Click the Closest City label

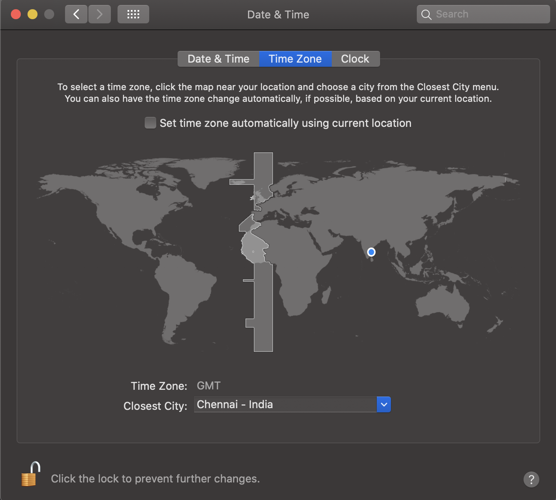[x=155, y=406]
